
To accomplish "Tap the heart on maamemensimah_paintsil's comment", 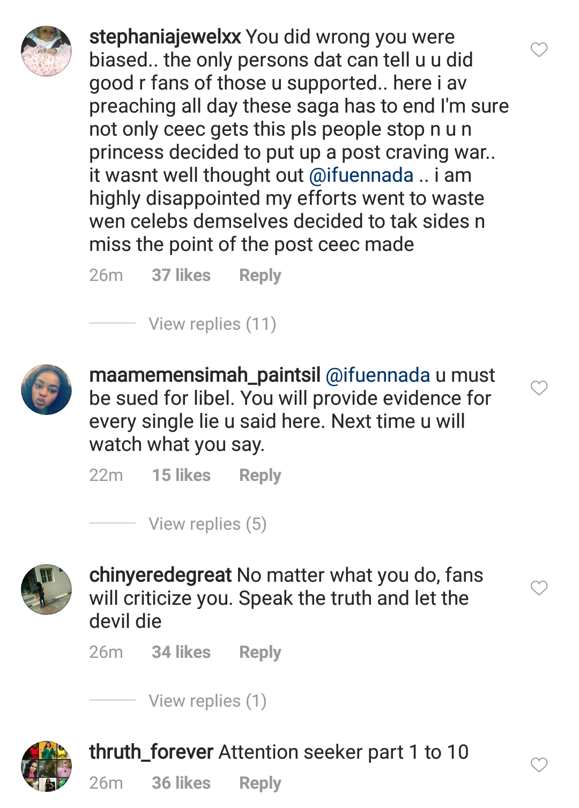I will (539, 388).
